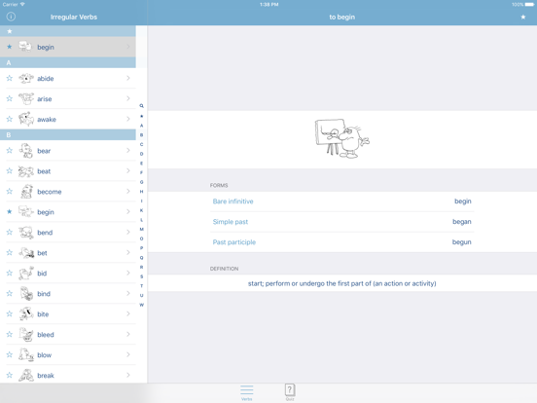
Task: Toggle favorite star for abide
Action: pyautogui.click(x=10, y=78)
